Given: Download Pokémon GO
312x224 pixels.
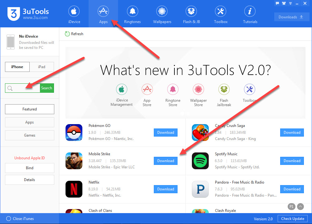Looking at the screenshot, I should click(166, 133).
